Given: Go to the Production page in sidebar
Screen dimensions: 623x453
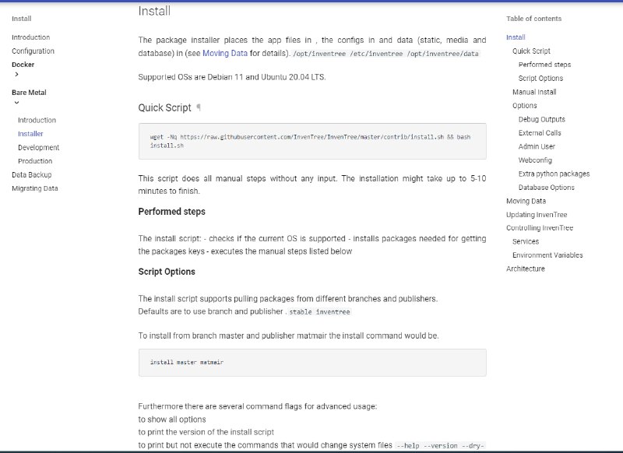Looking at the screenshot, I should point(35,161).
